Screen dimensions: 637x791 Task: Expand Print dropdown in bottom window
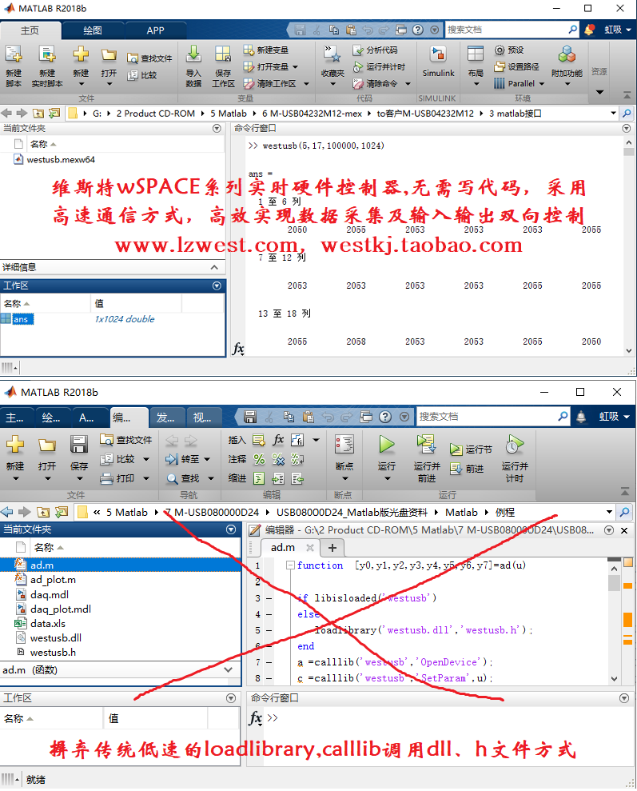click(146, 478)
